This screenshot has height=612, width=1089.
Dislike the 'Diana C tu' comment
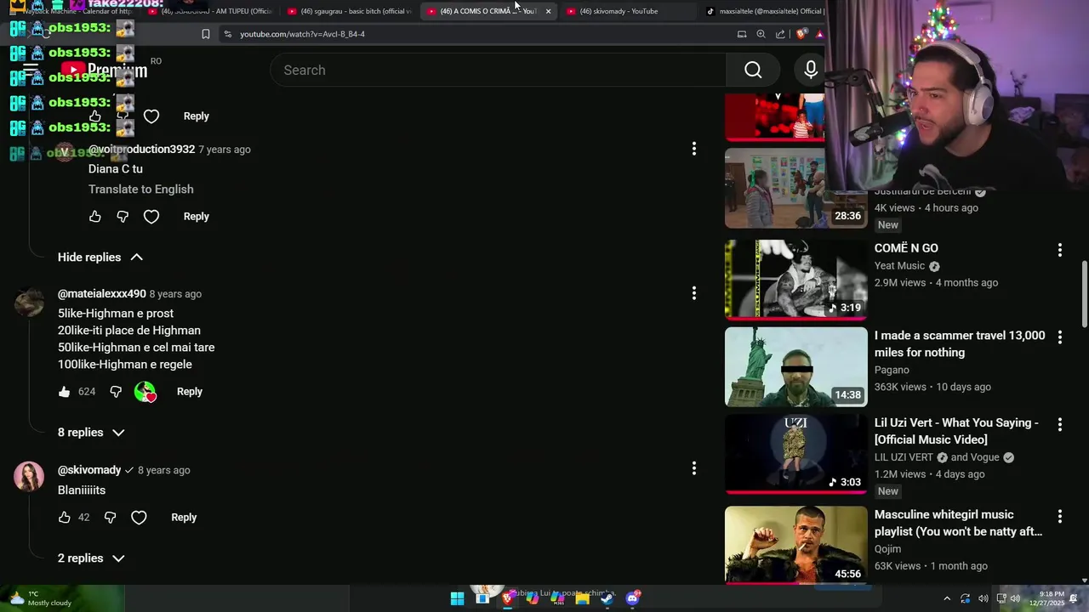coord(123,217)
